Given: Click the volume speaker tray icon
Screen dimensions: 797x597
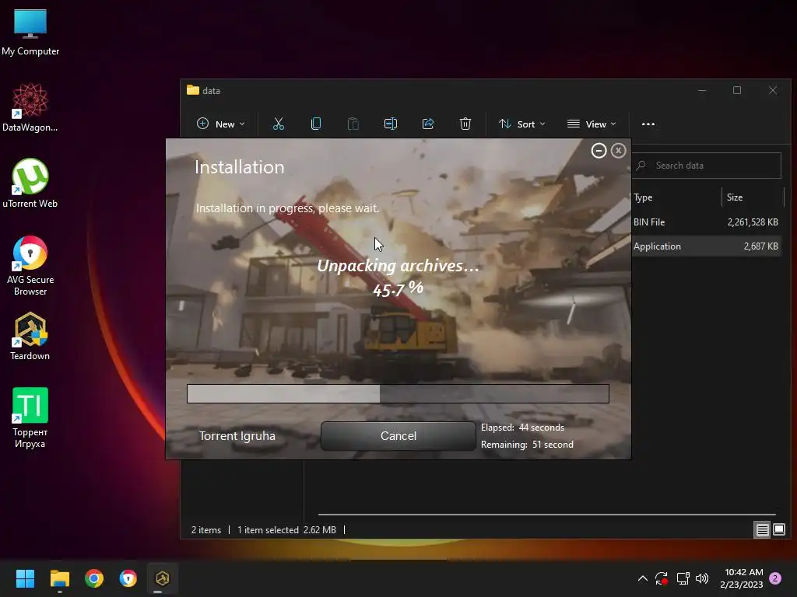Looking at the screenshot, I should coord(702,578).
